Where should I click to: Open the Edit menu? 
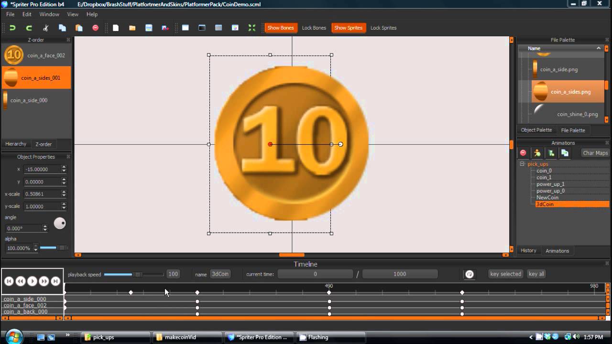click(x=27, y=14)
